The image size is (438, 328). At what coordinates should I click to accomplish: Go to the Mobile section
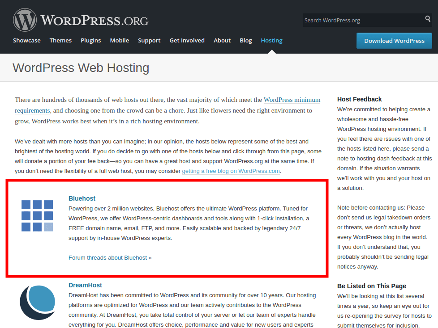119,40
